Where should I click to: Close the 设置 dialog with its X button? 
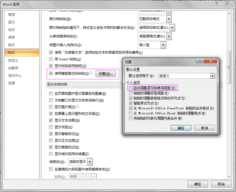point(210,61)
